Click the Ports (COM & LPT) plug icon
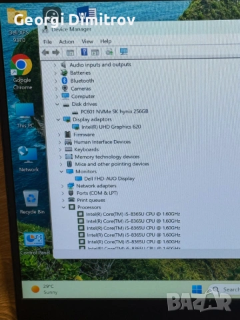 tap(71, 193)
